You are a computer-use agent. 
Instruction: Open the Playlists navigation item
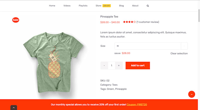click(x=83, y=6)
